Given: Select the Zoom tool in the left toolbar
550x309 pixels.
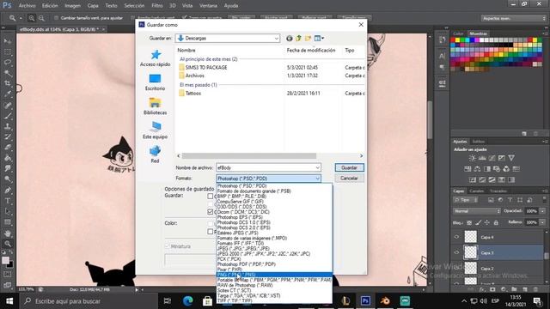Looking at the screenshot, I should (8, 244).
